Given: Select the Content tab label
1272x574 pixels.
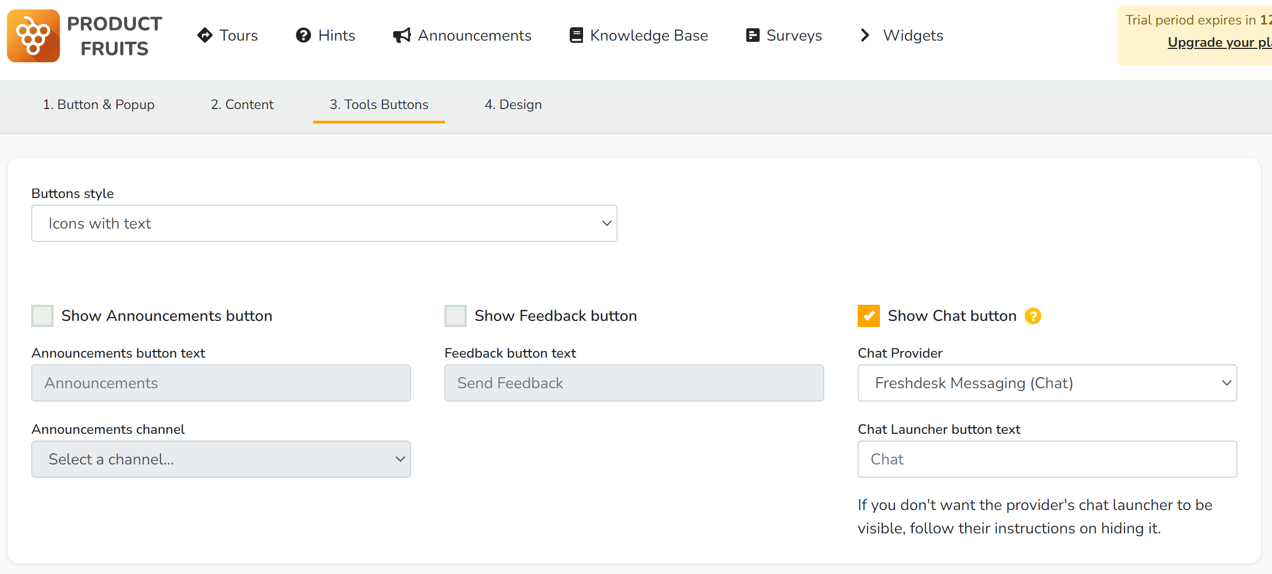Looking at the screenshot, I should pos(242,105).
